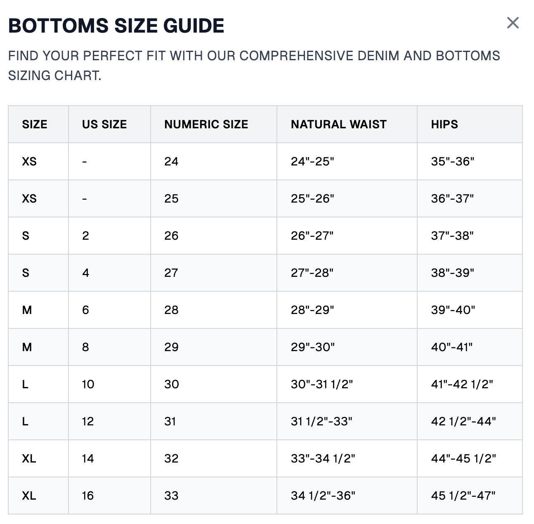Click the waist 30"-31 1/2" cell
This screenshot has height=524, width=534.
pyautogui.click(x=322, y=384)
